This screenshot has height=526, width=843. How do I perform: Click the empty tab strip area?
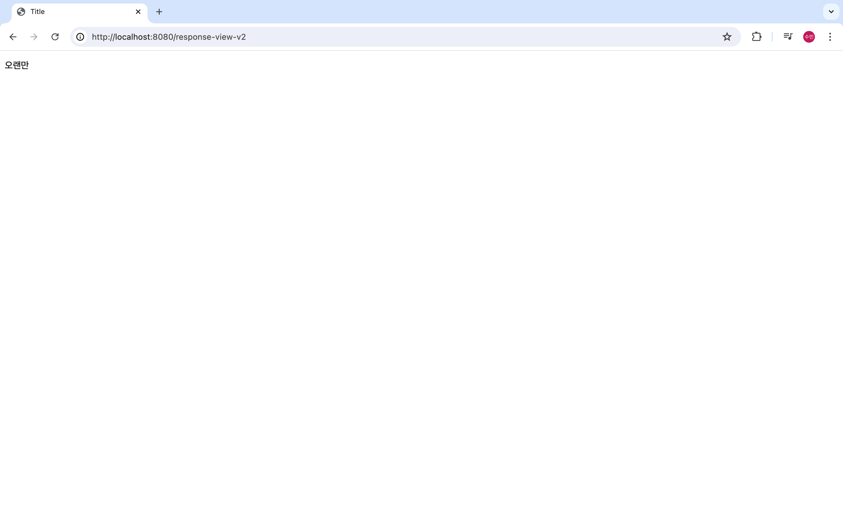pos(488,12)
